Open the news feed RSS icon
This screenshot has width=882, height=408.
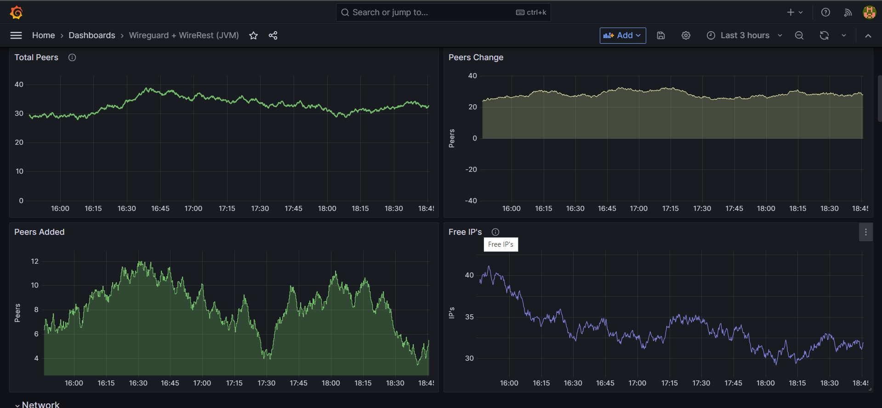click(848, 12)
